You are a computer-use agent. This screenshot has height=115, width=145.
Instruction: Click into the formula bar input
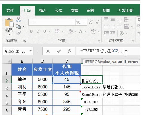click(x=108, y=51)
